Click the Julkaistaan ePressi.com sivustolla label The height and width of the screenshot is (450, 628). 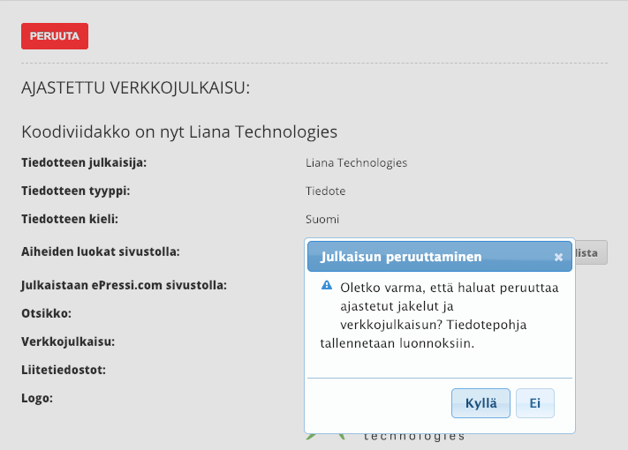point(125,285)
